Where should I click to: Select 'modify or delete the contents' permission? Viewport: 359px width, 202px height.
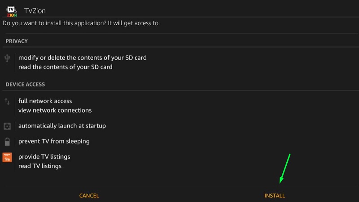[83, 58]
